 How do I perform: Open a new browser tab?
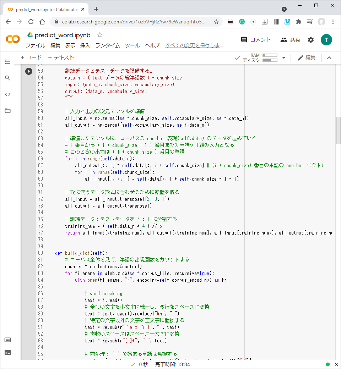pyautogui.click(x=96, y=10)
